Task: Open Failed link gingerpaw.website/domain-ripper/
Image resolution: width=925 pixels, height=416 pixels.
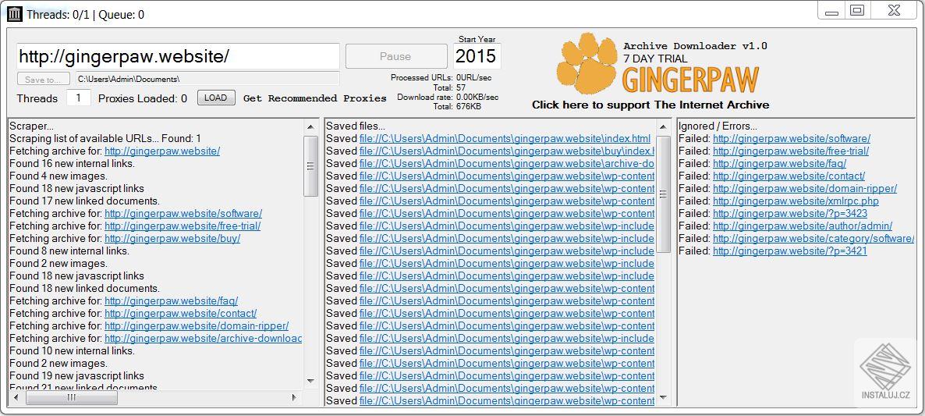Action: pos(805,188)
